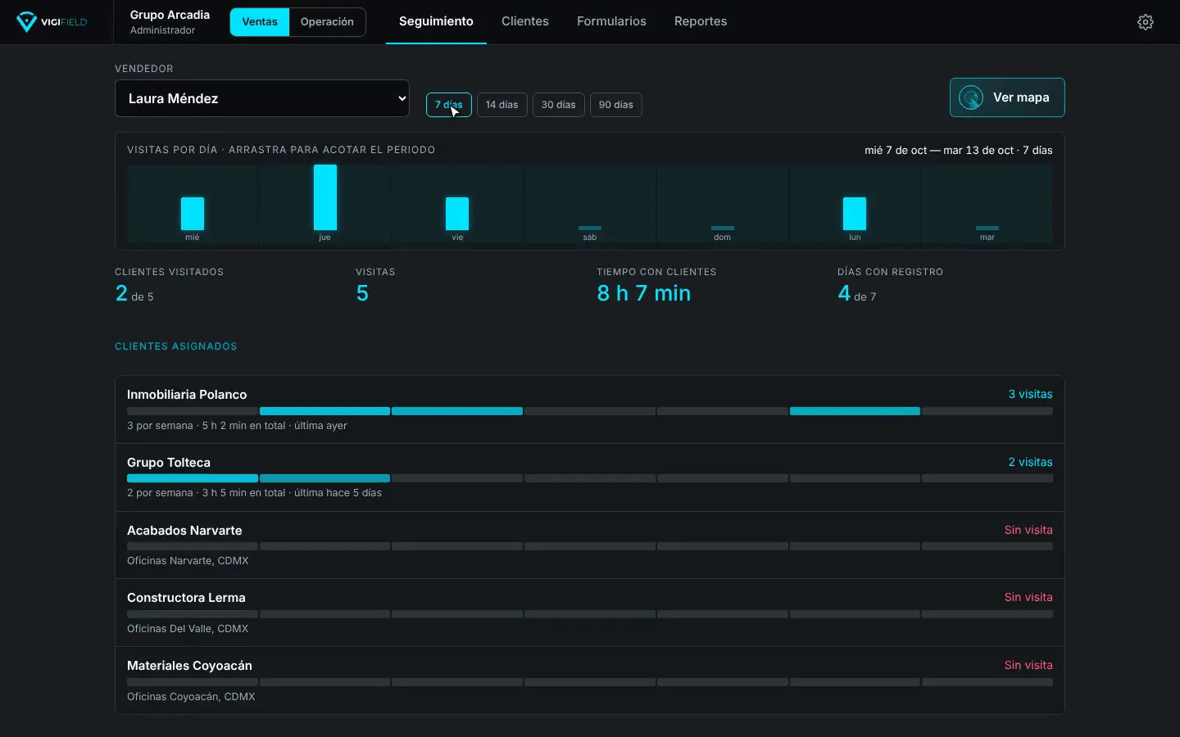
Task: Click the Ver mapa button
Action: [x=1007, y=97]
